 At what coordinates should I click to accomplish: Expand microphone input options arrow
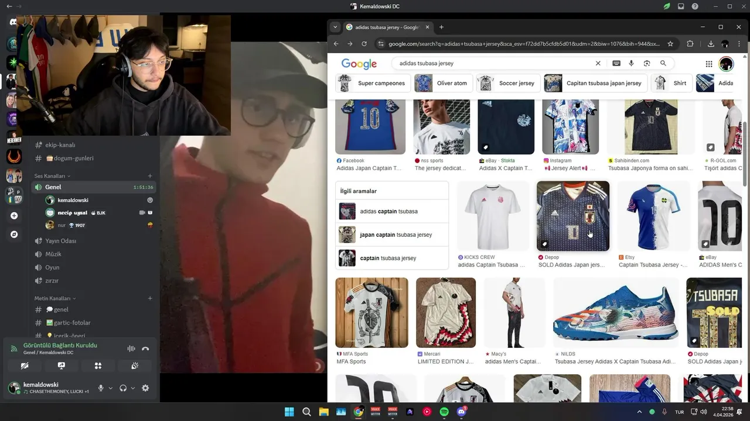tap(110, 388)
